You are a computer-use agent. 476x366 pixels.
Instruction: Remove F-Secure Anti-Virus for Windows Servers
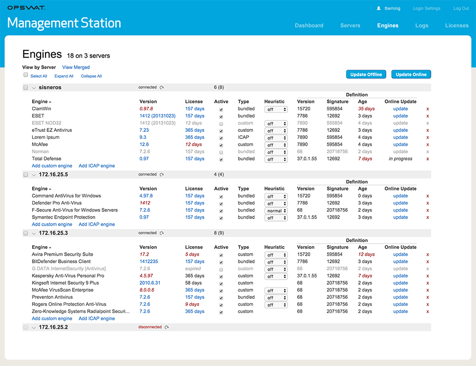(x=428, y=211)
